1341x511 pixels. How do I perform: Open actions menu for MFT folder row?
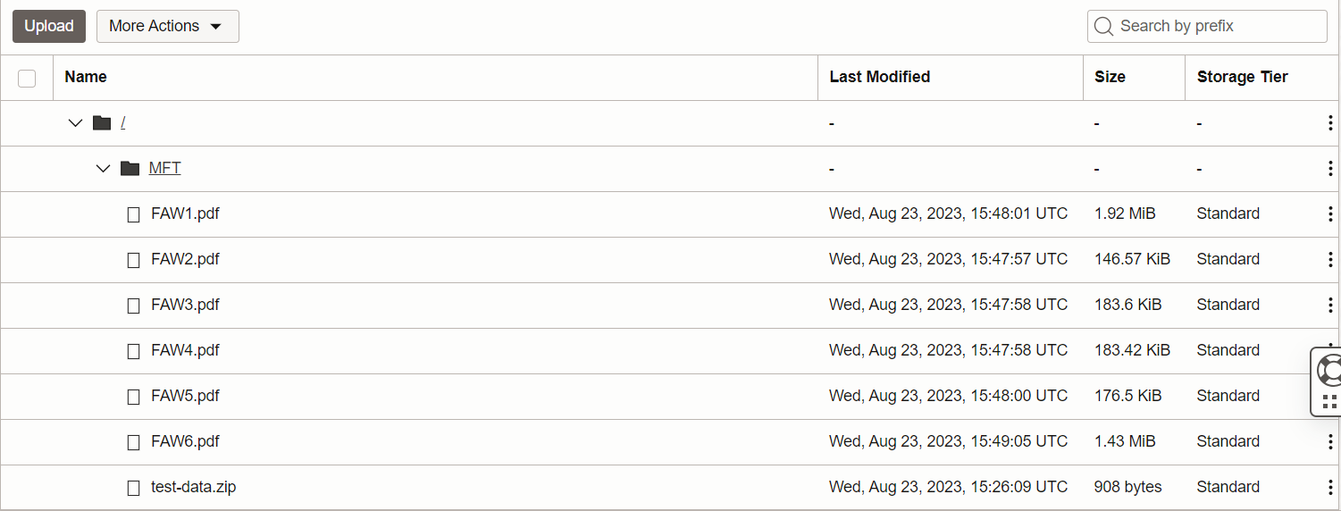pyautogui.click(x=1330, y=169)
